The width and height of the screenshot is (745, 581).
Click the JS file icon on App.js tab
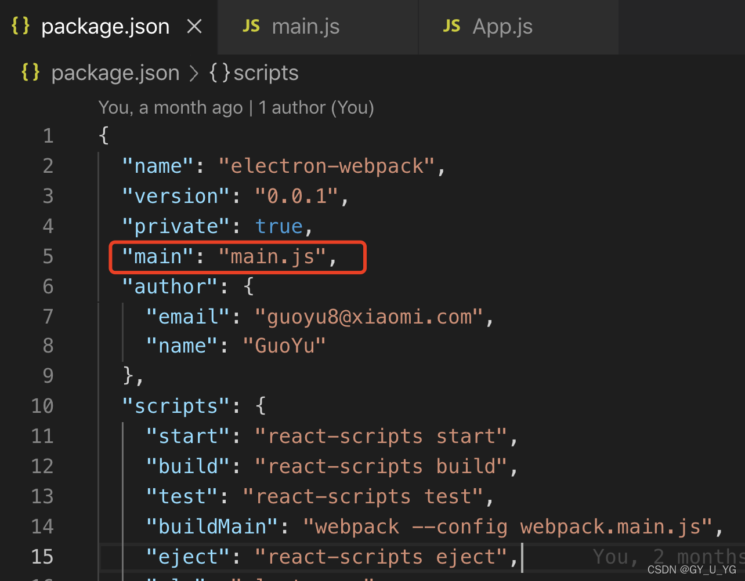(x=451, y=26)
